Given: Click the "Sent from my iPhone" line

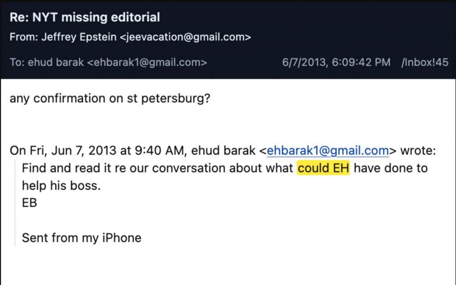Looking at the screenshot, I should pos(81,238).
